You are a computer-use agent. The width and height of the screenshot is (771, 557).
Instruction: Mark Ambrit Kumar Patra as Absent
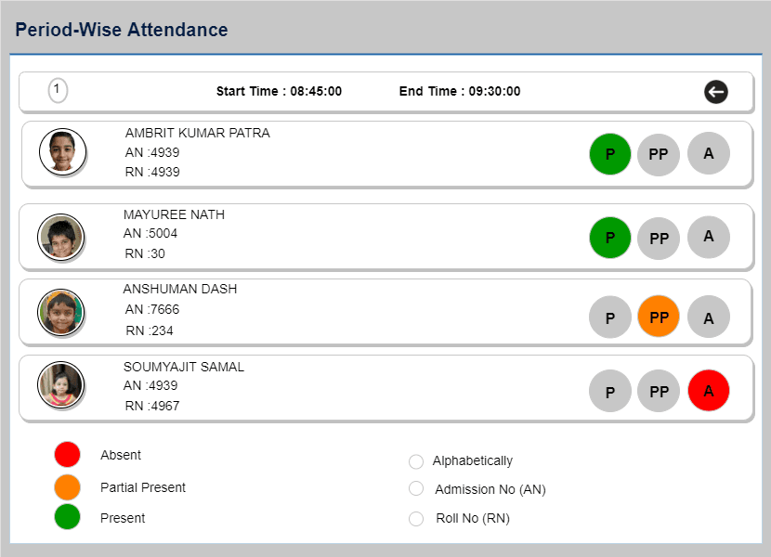click(x=708, y=153)
